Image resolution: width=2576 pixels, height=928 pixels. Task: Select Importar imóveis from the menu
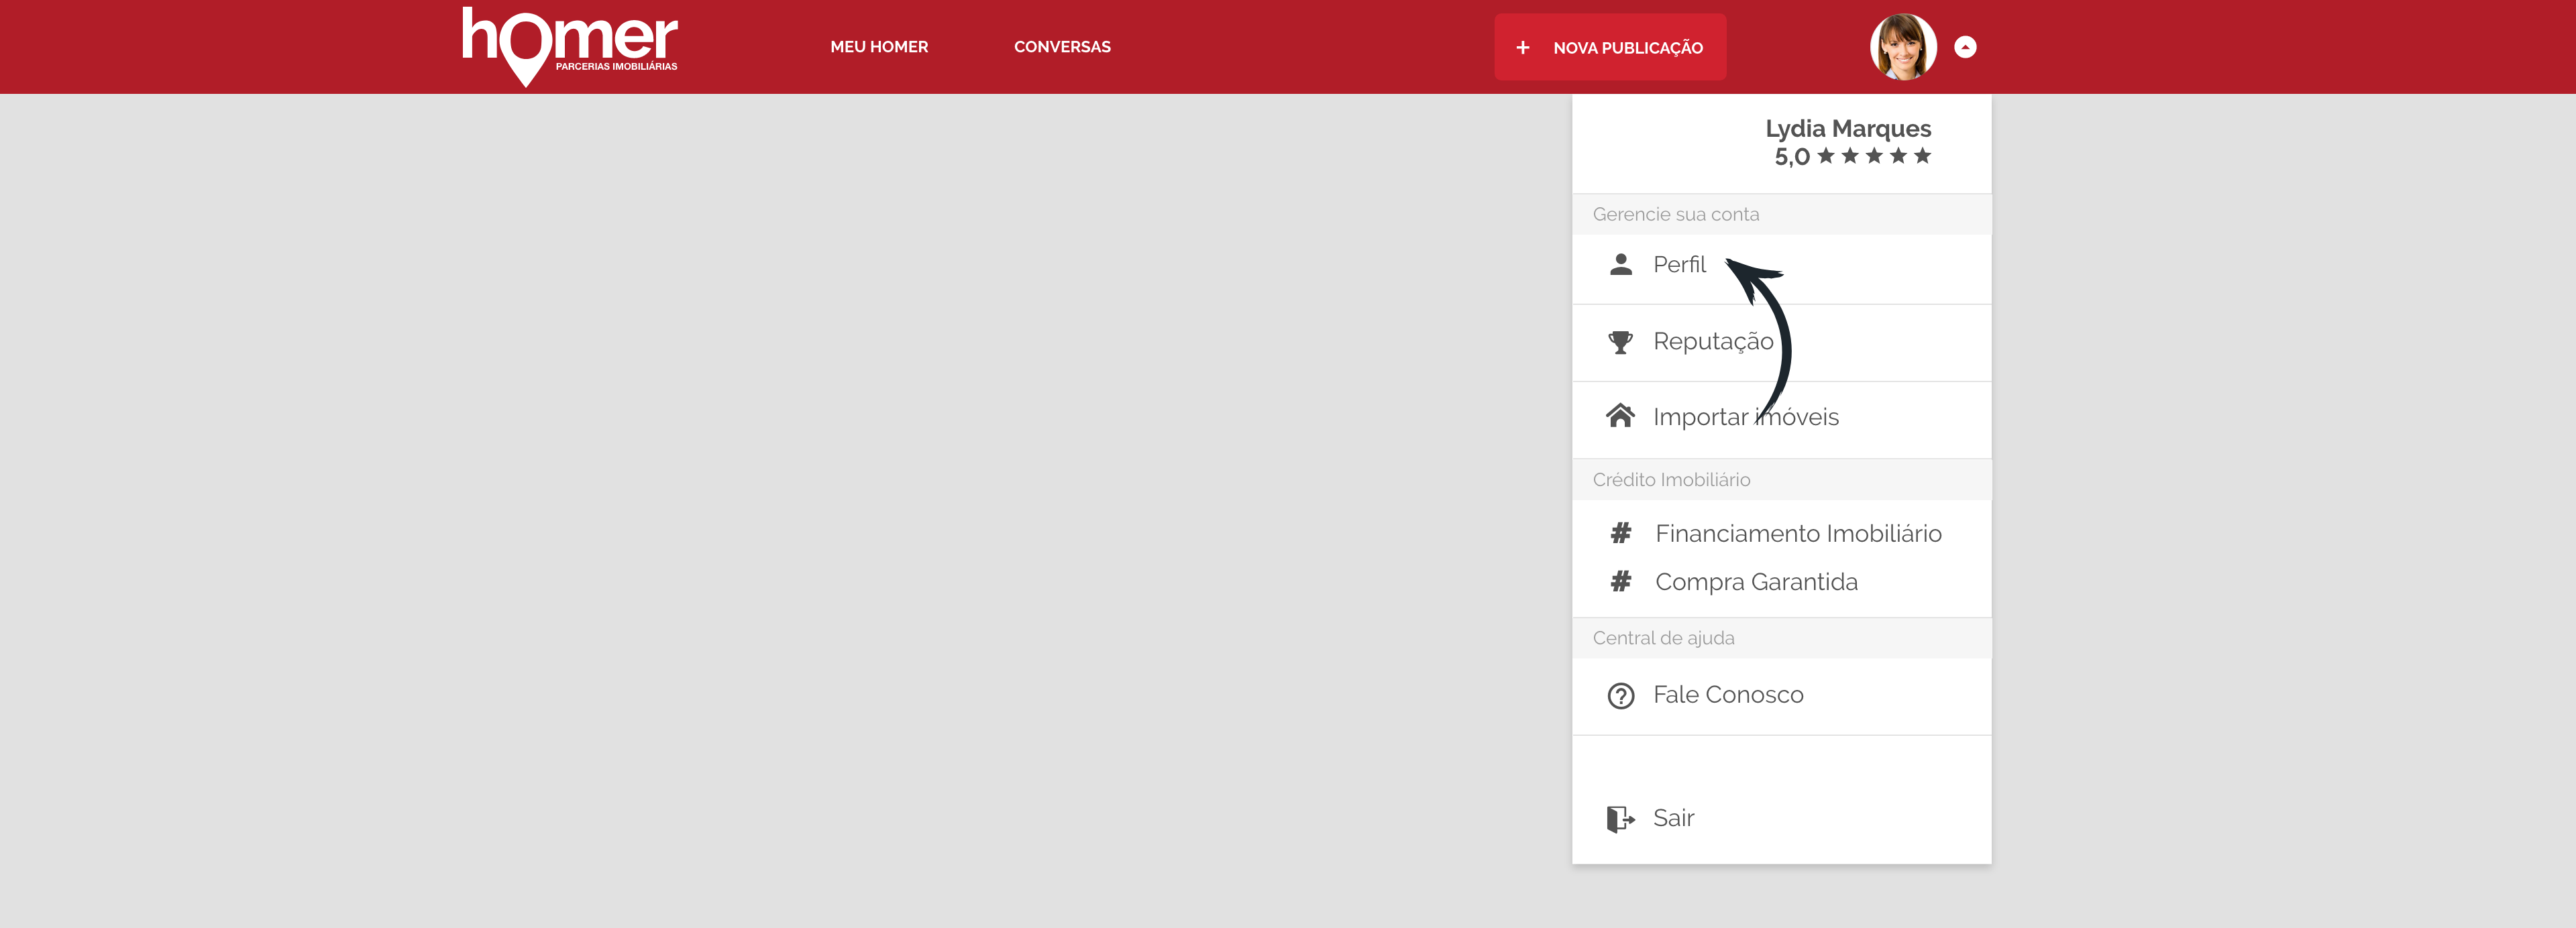1781,420
